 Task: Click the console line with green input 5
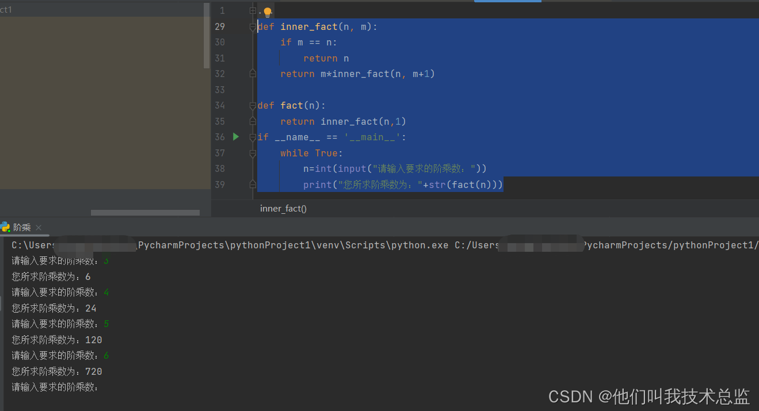pos(60,324)
